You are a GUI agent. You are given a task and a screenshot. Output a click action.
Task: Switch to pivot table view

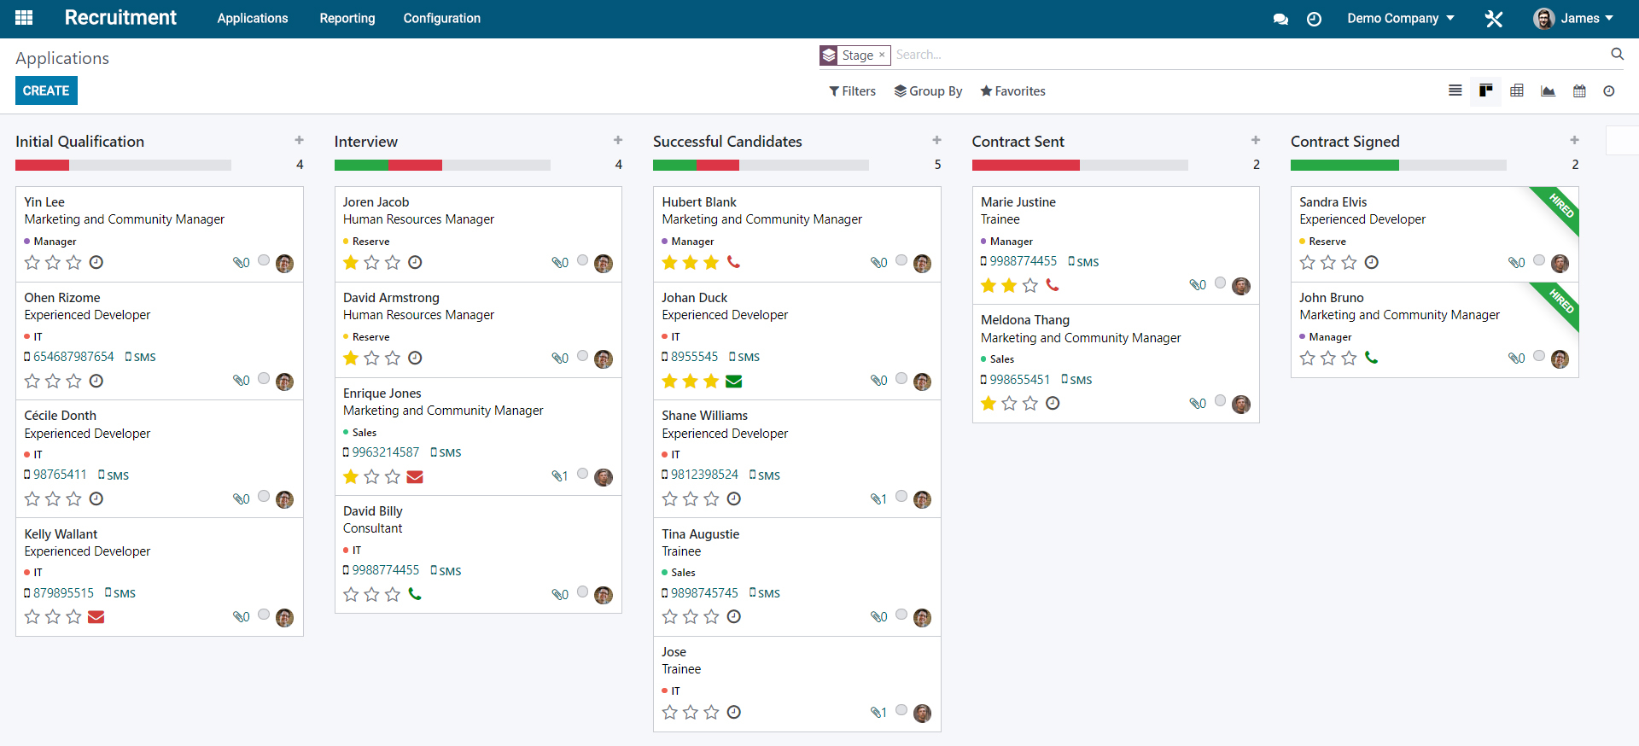1517,90
